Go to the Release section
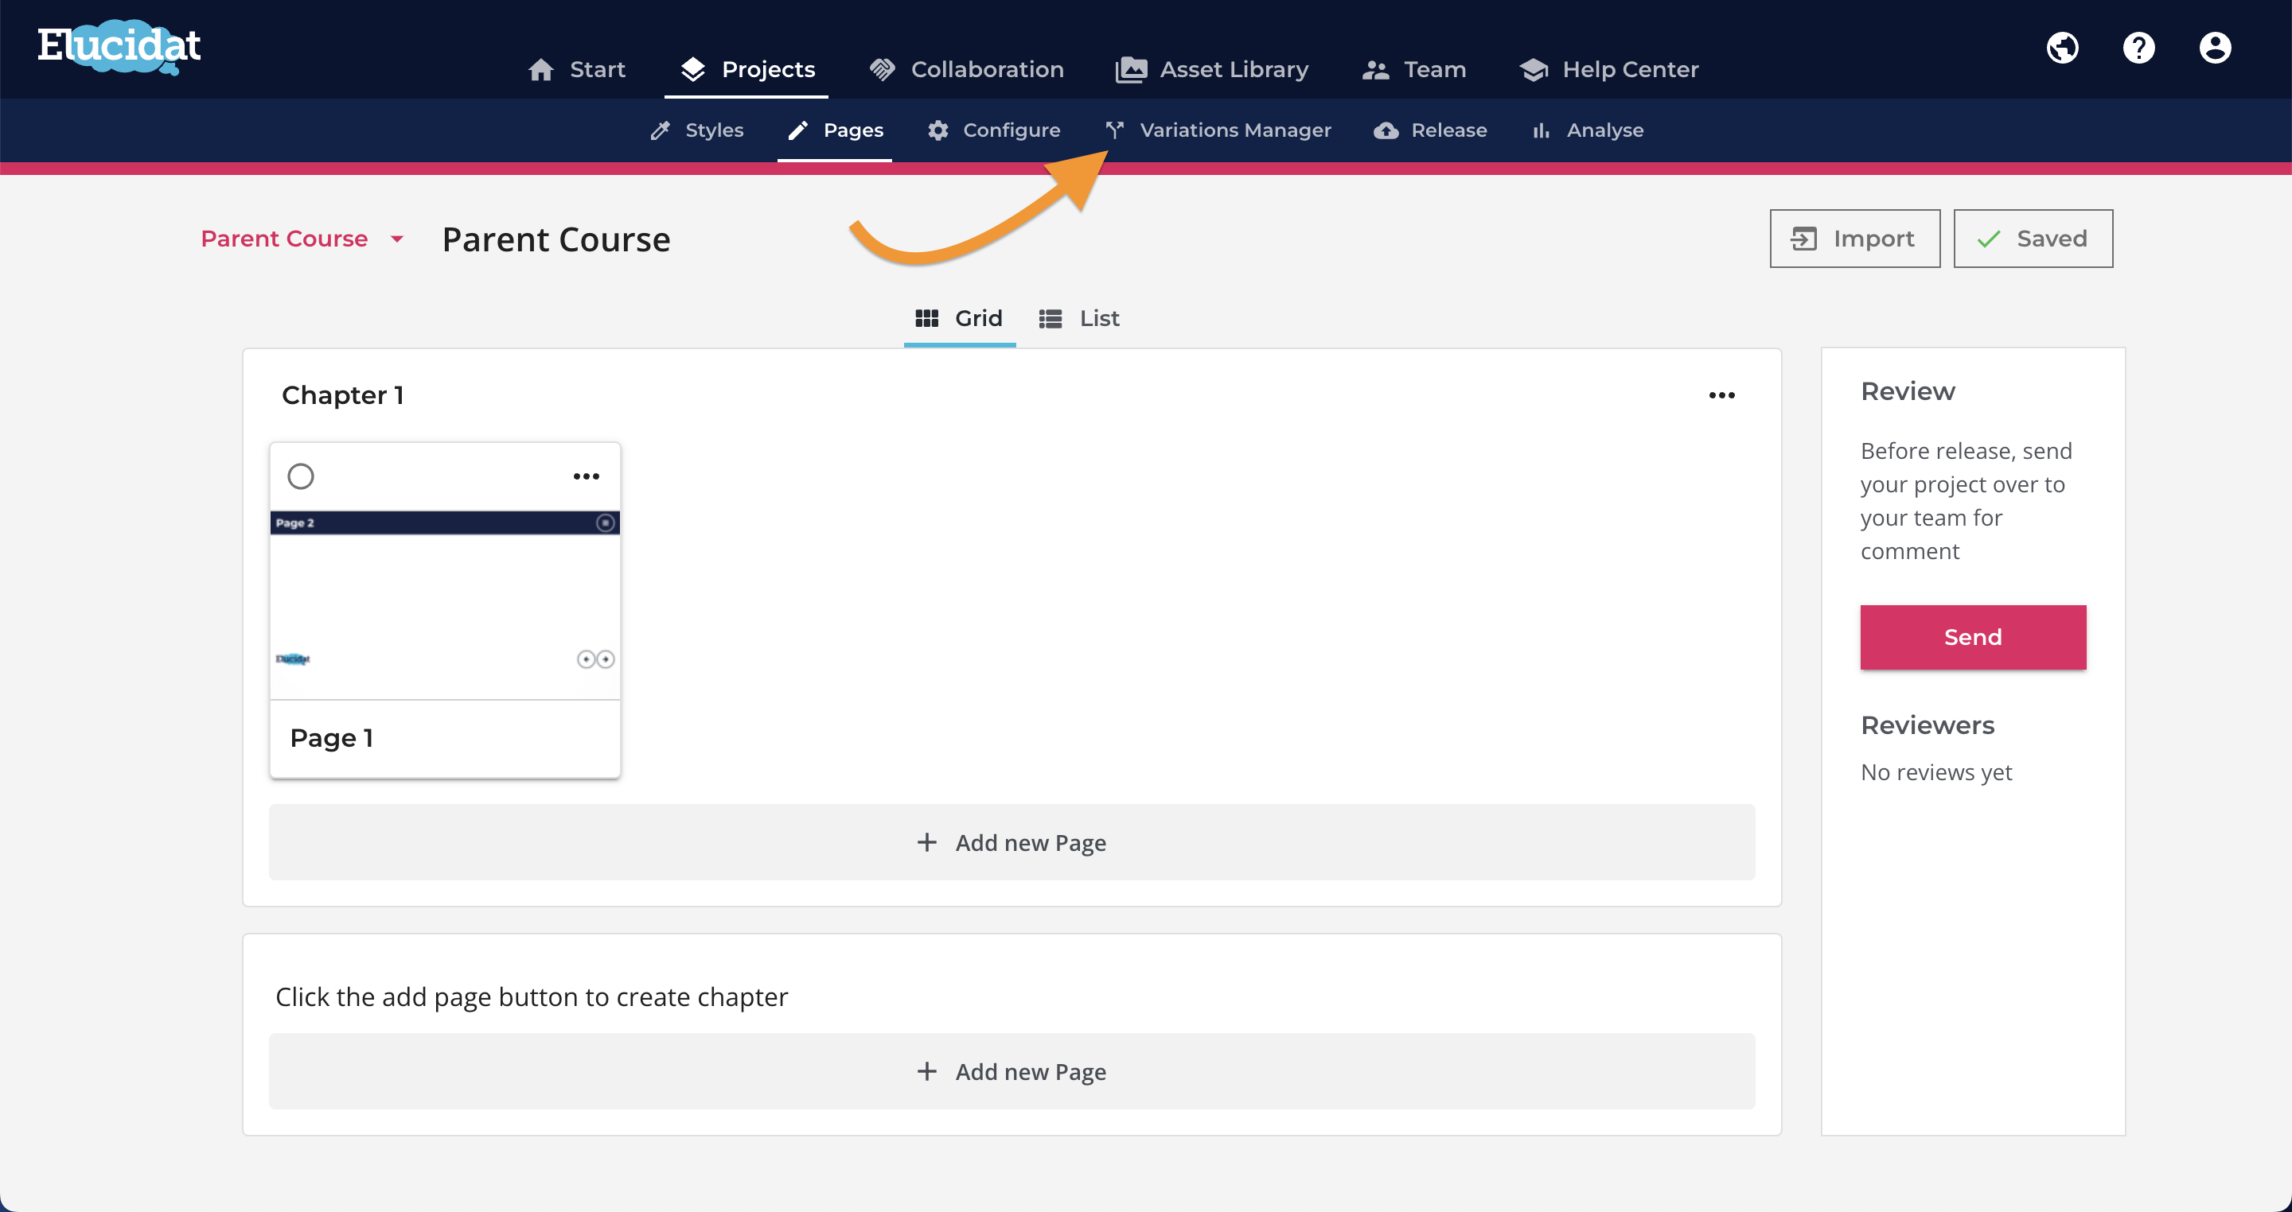 [1431, 130]
